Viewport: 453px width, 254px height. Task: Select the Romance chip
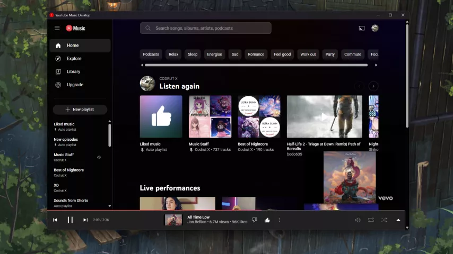click(x=256, y=54)
